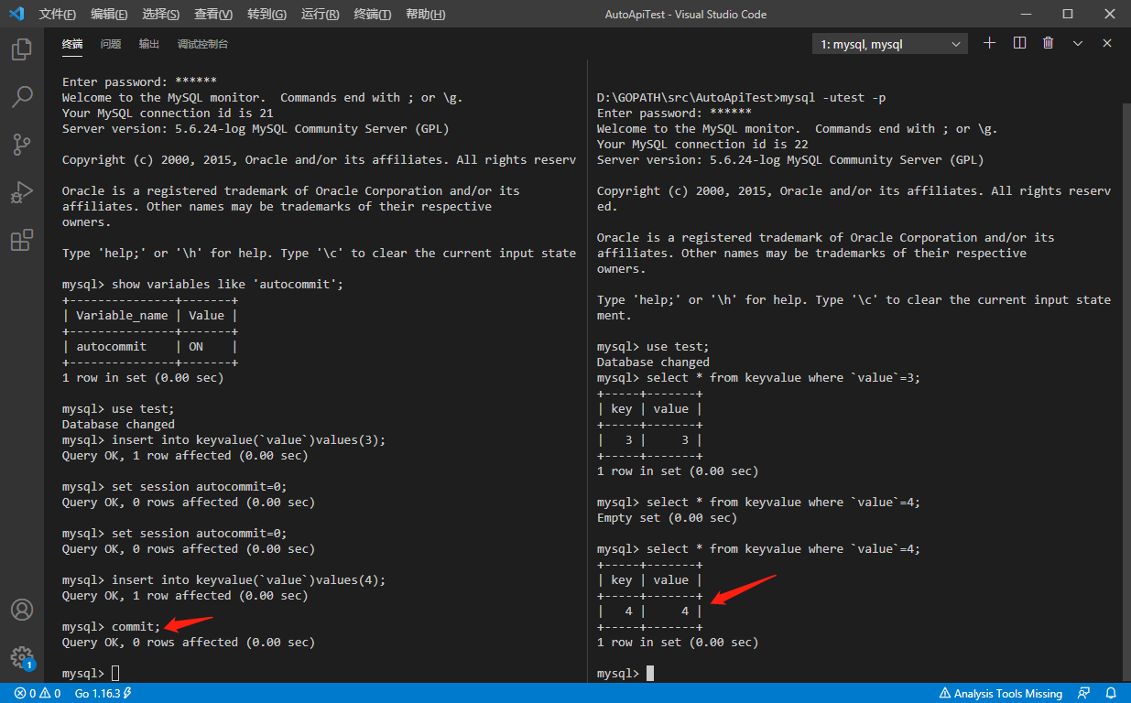Screen dimensions: 1131x703
Task: Open the Accounts menu icon
Action: 22,610
